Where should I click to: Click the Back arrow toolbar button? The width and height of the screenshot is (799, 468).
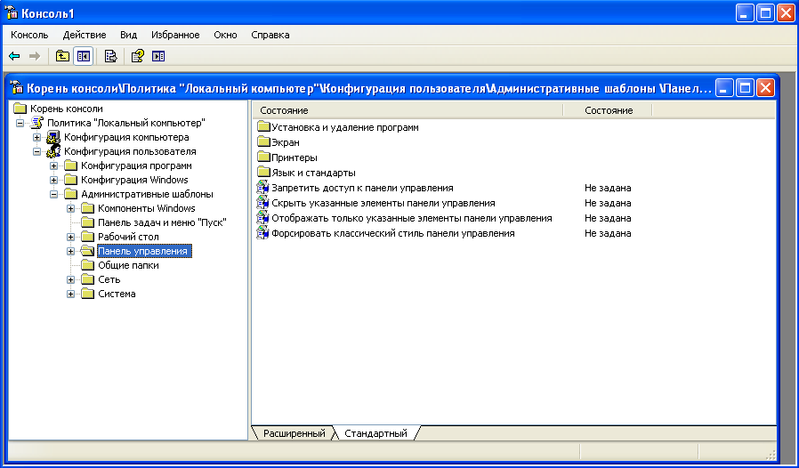[14, 56]
